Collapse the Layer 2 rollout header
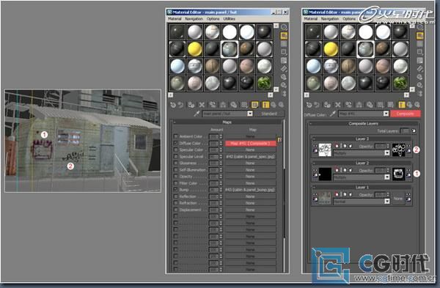The width and height of the screenshot is (440, 288). tap(362, 163)
